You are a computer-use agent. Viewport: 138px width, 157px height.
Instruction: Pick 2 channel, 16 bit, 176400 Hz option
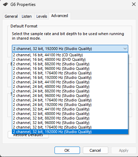(70, 73)
